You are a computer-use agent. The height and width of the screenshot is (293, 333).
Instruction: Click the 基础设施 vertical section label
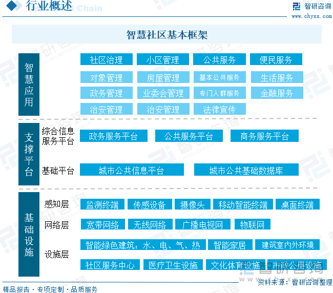click(29, 235)
